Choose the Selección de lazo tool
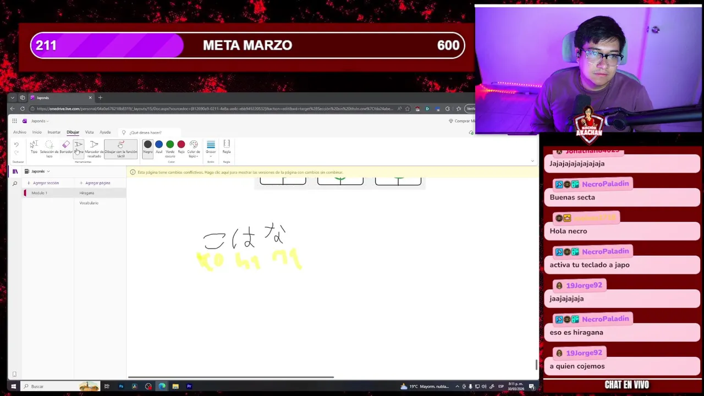This screenshot has width=704, height=396. [49, 148]
